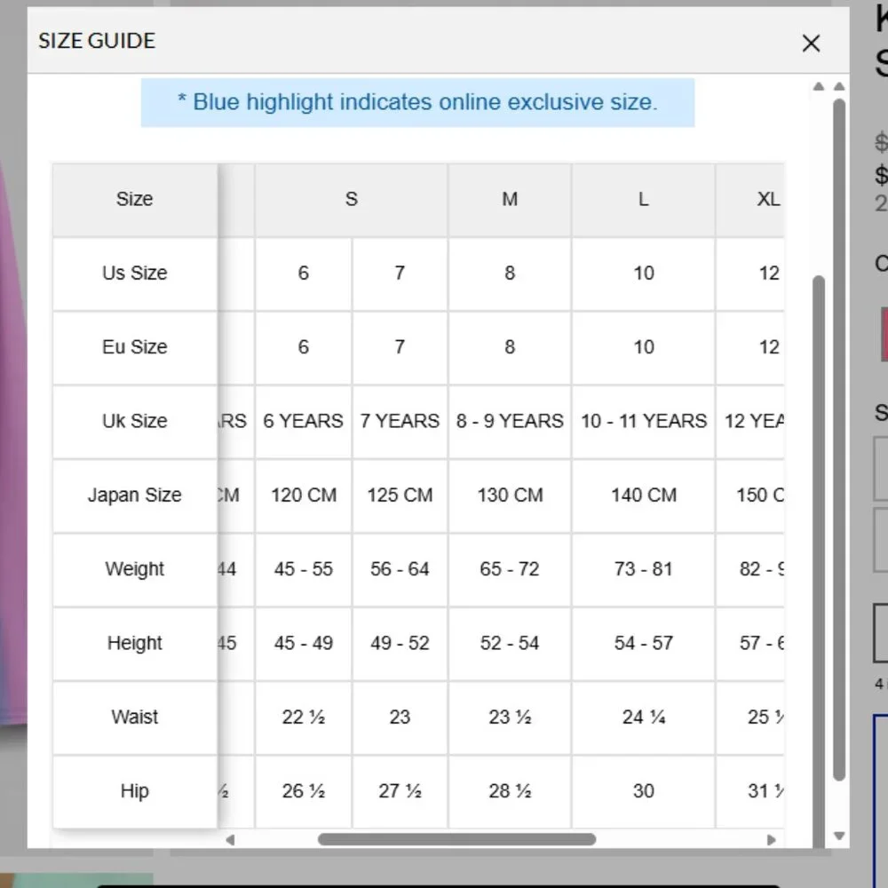Click the 'Blue highlight indicates online exclusive size' note

[x=418, y=102]
